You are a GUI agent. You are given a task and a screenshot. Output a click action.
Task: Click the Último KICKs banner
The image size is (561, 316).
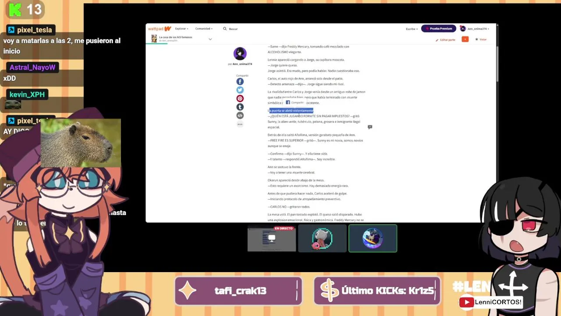point(377,291)
